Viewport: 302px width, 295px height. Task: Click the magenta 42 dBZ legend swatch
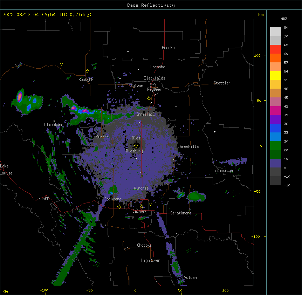point(275,110)
